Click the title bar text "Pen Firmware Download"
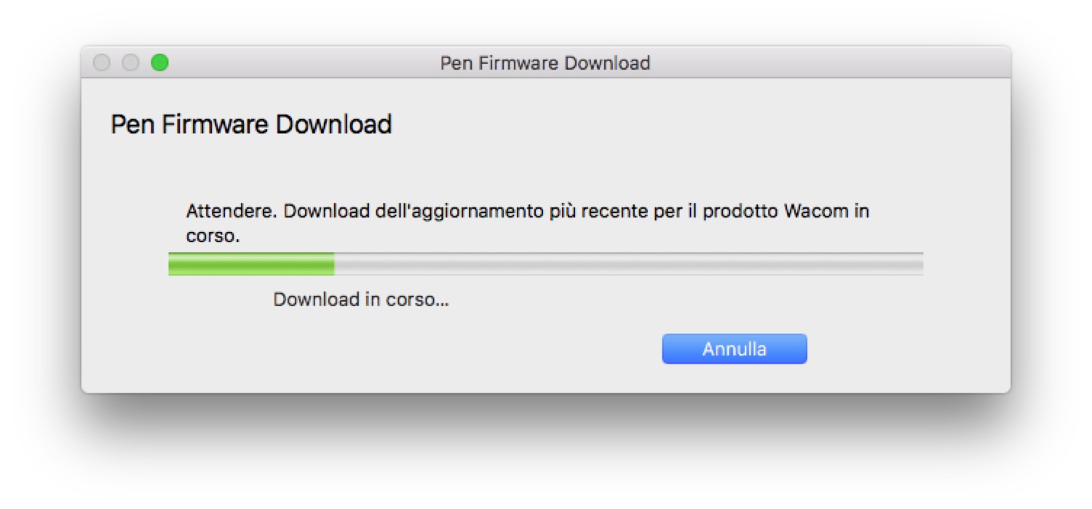The image size is (1092, 509). pyautogui.click(x=545, y=63)
